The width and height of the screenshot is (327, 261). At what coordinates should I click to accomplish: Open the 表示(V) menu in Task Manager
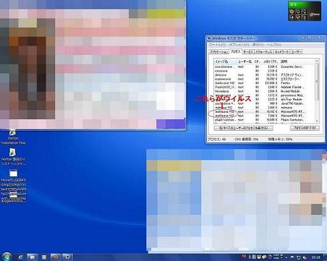tap(258, 45)
